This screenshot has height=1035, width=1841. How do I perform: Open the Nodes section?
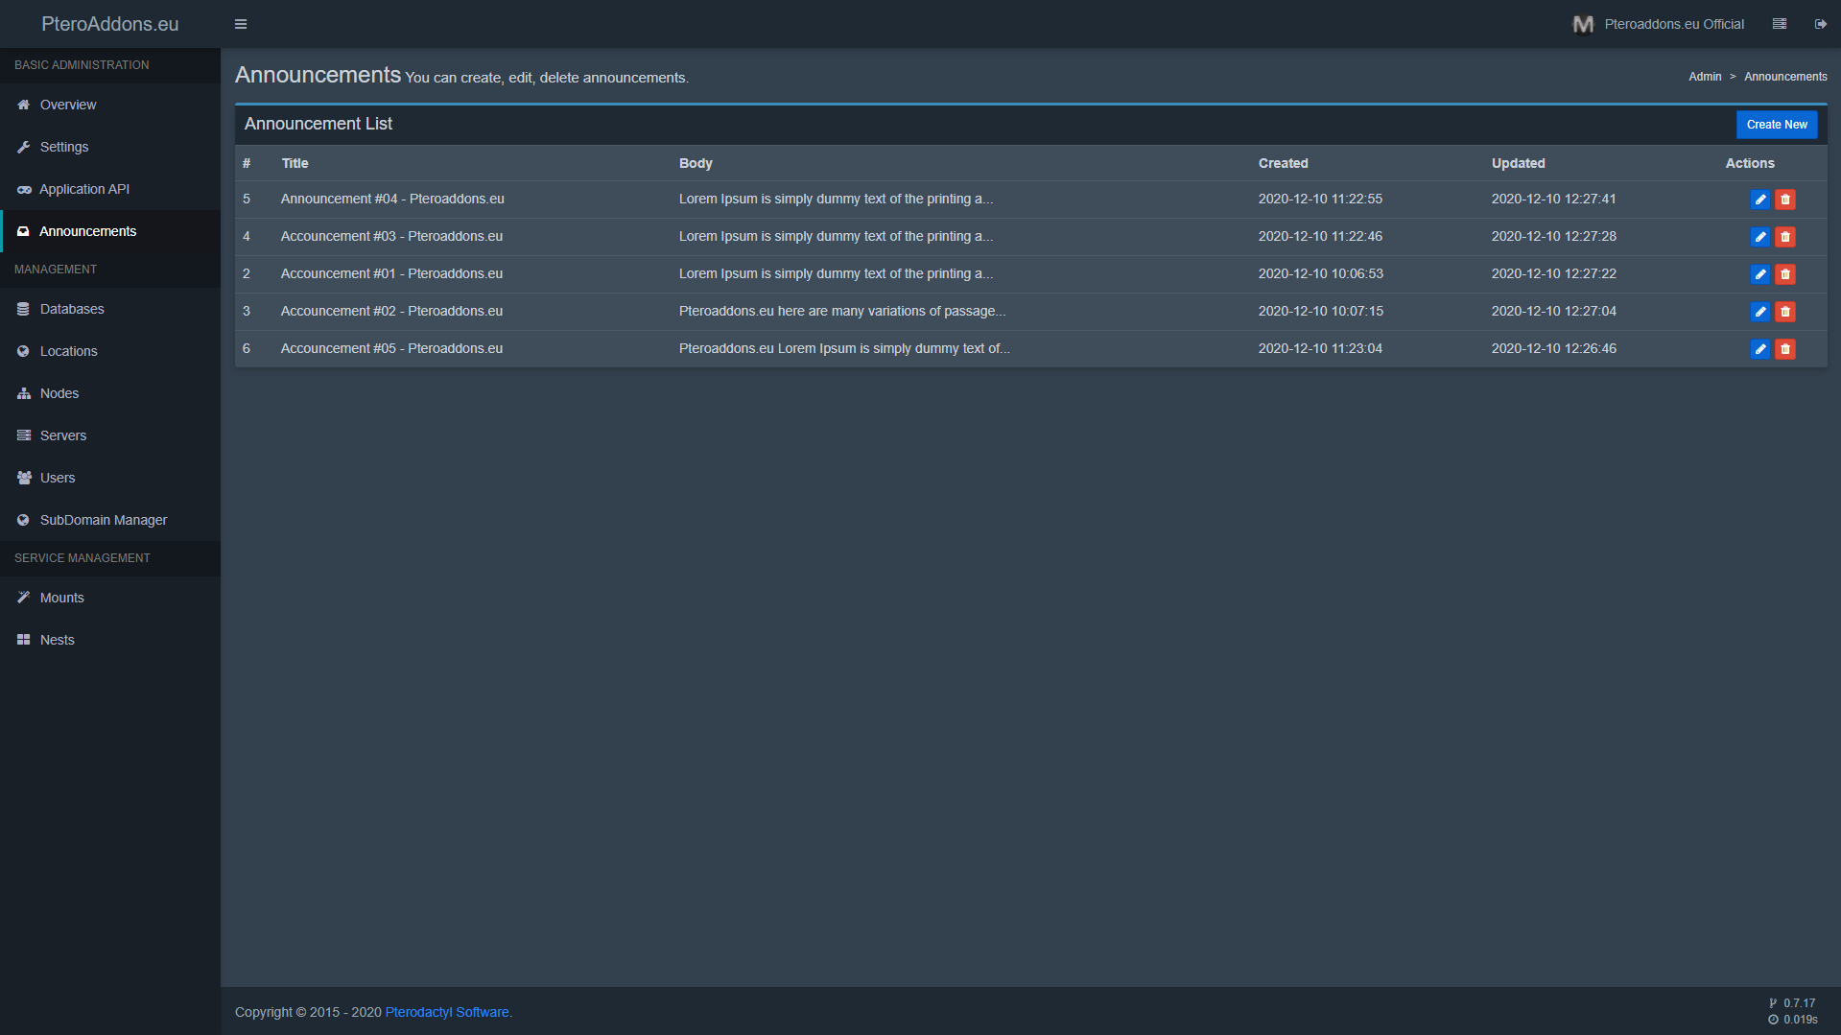pyautogui.click(x=59, y=393)
